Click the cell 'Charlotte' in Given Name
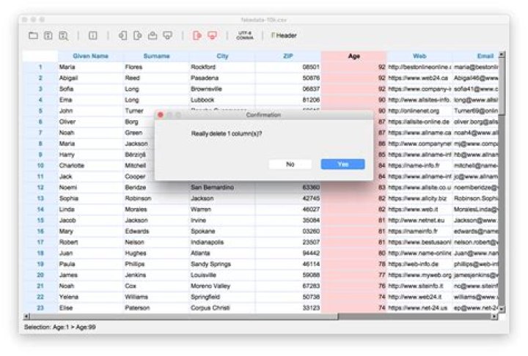Image resolution: width=528 pixels, height=356 pixels. (x=91, y=166)
